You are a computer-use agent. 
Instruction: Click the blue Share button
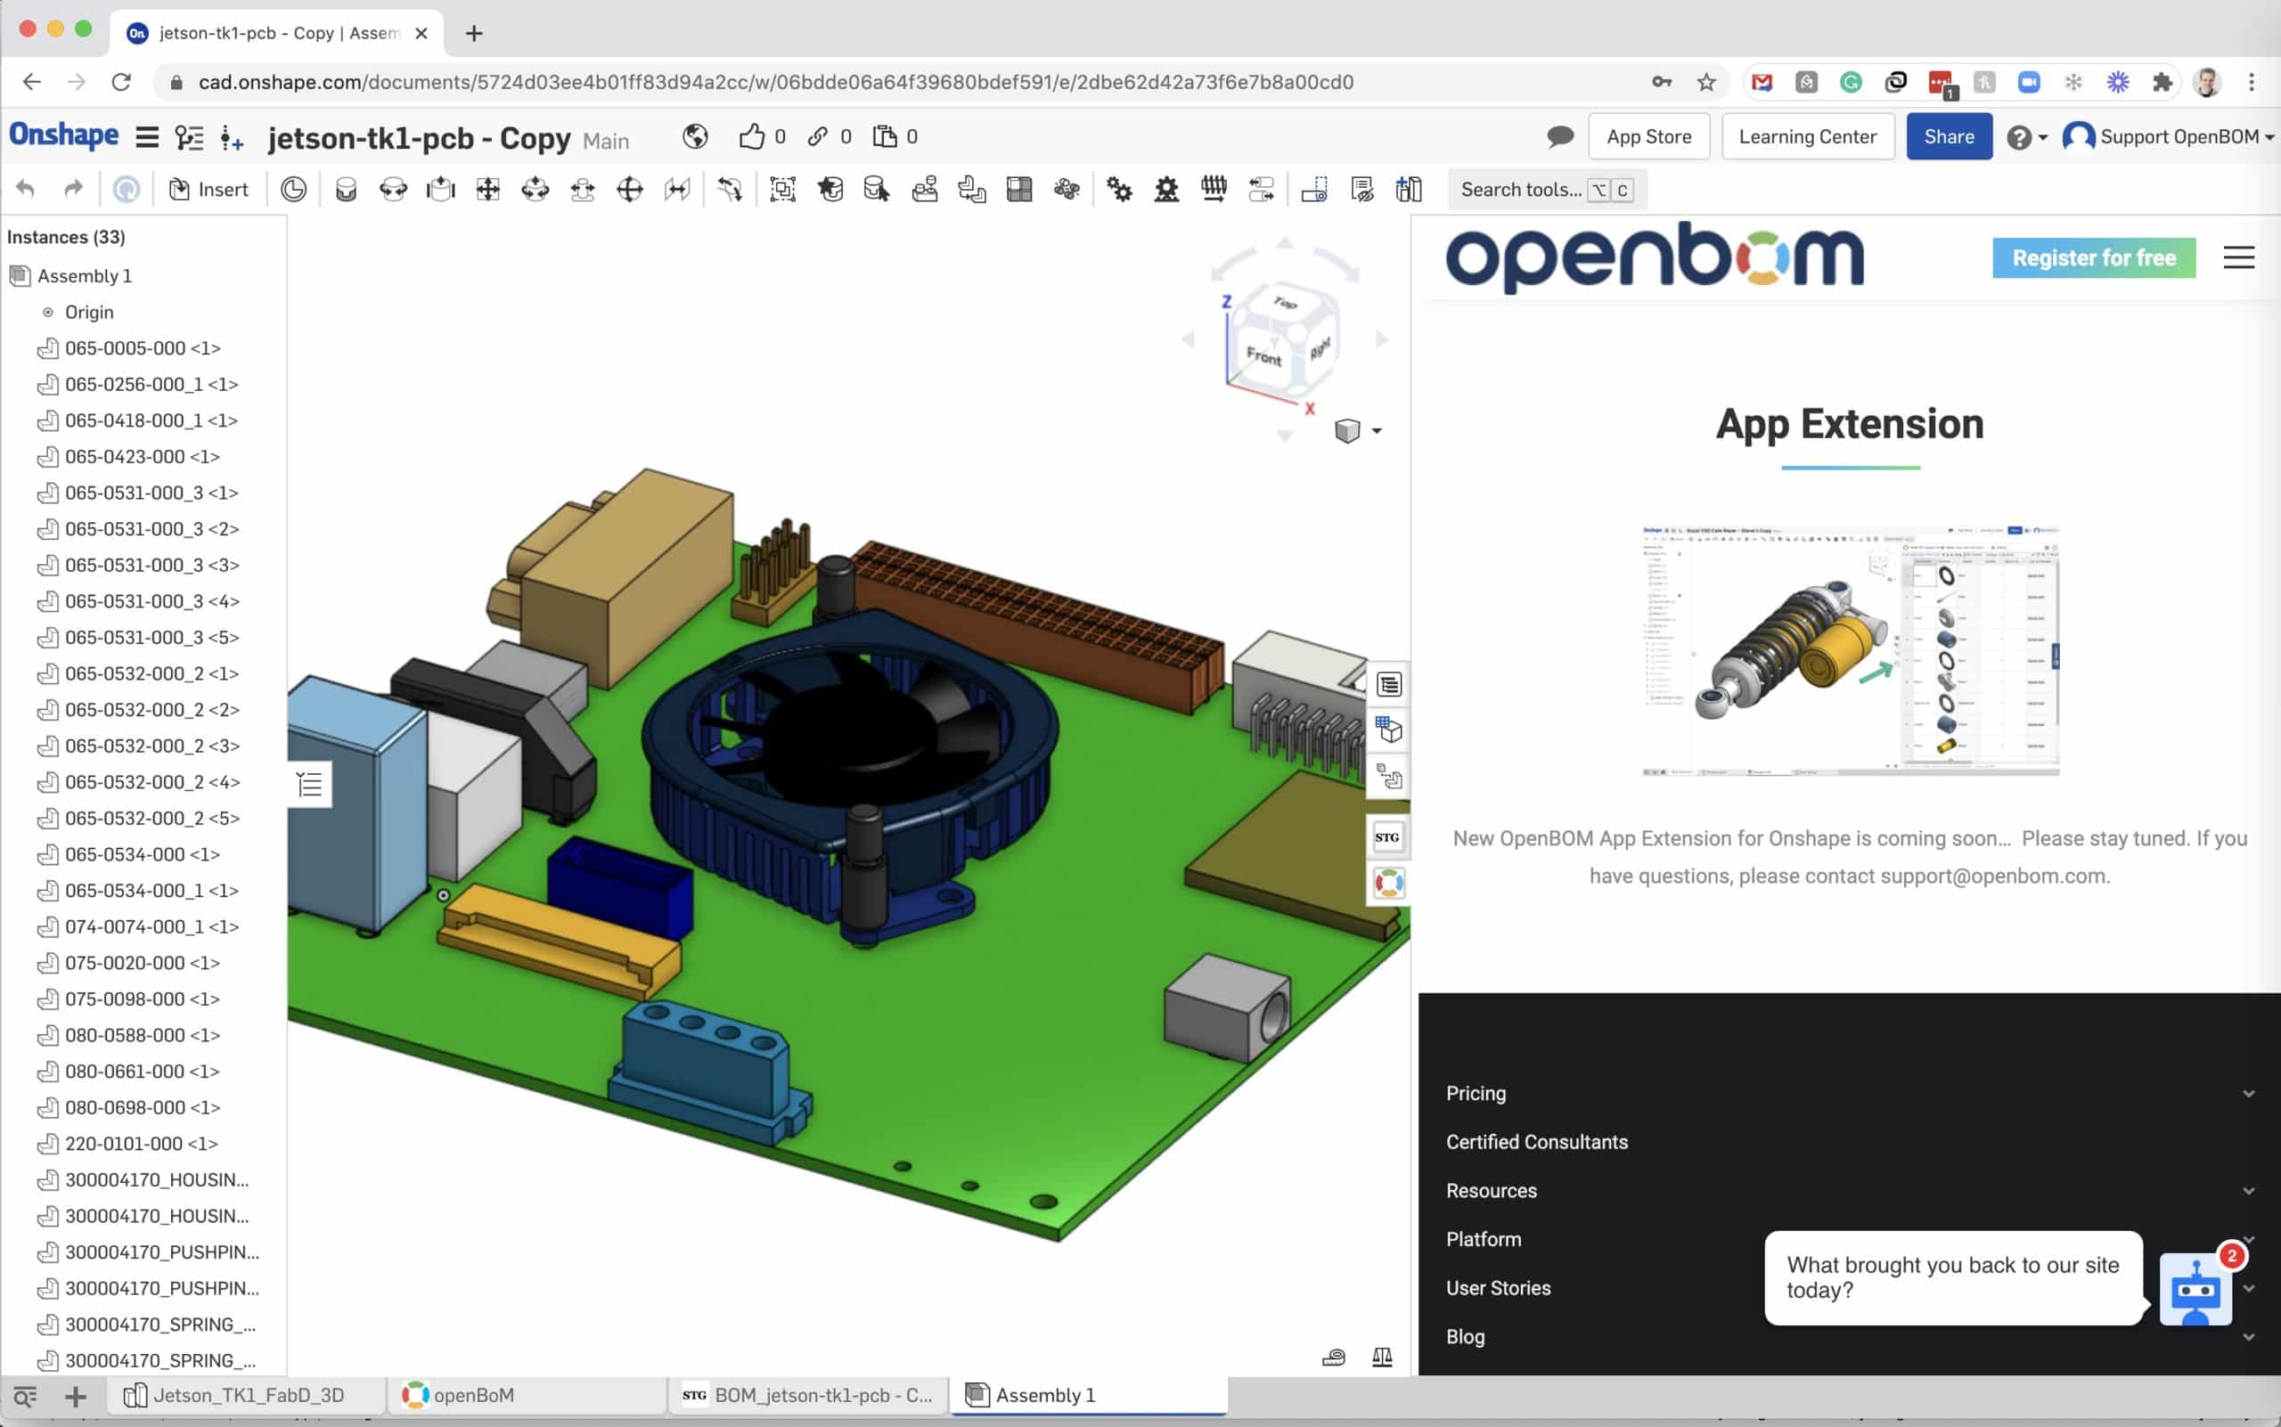click(1949, 137)
